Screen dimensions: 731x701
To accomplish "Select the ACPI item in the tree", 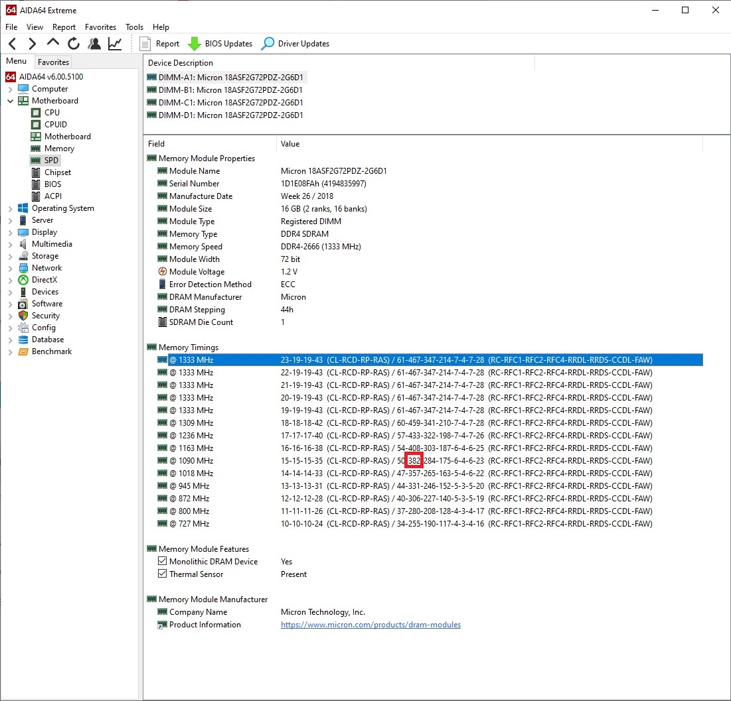I will point(46,196).
